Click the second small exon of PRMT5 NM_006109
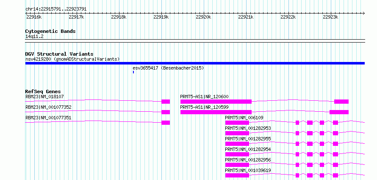377x180 pixels. pos(297,123)
